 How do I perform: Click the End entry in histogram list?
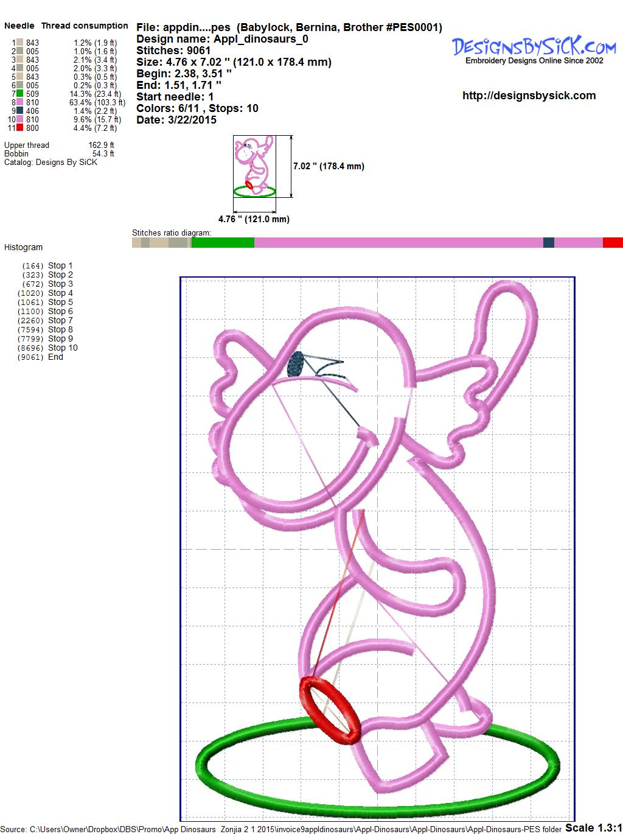point(55,357)
